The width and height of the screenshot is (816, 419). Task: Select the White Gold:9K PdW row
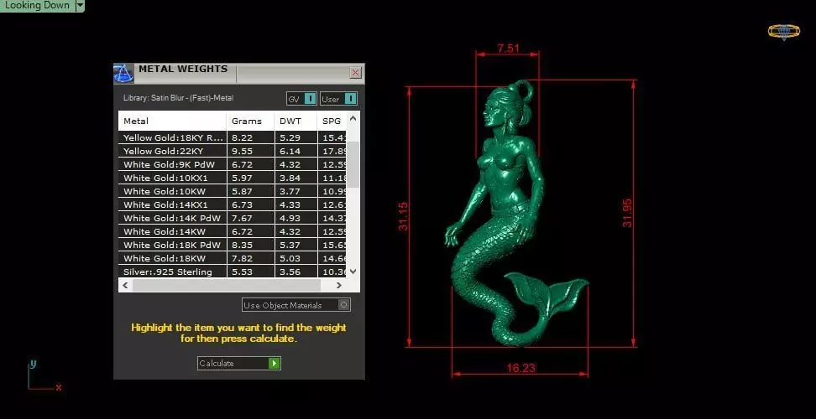point(233,164)
